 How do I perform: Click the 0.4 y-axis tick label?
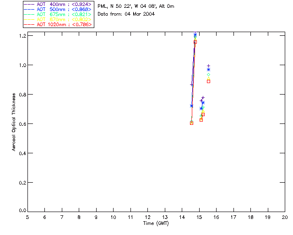[22, 153]
